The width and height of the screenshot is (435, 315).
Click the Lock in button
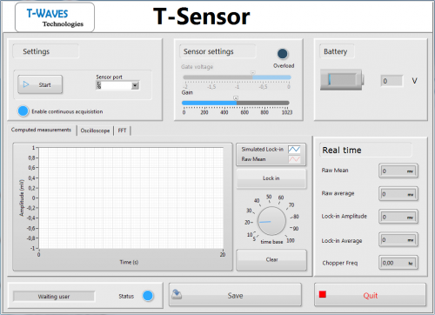pos(271,178)
